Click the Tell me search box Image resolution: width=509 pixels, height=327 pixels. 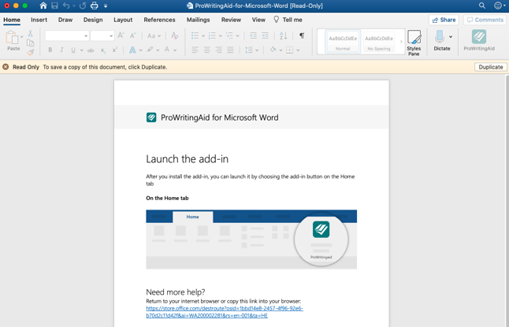coord(288,20)
